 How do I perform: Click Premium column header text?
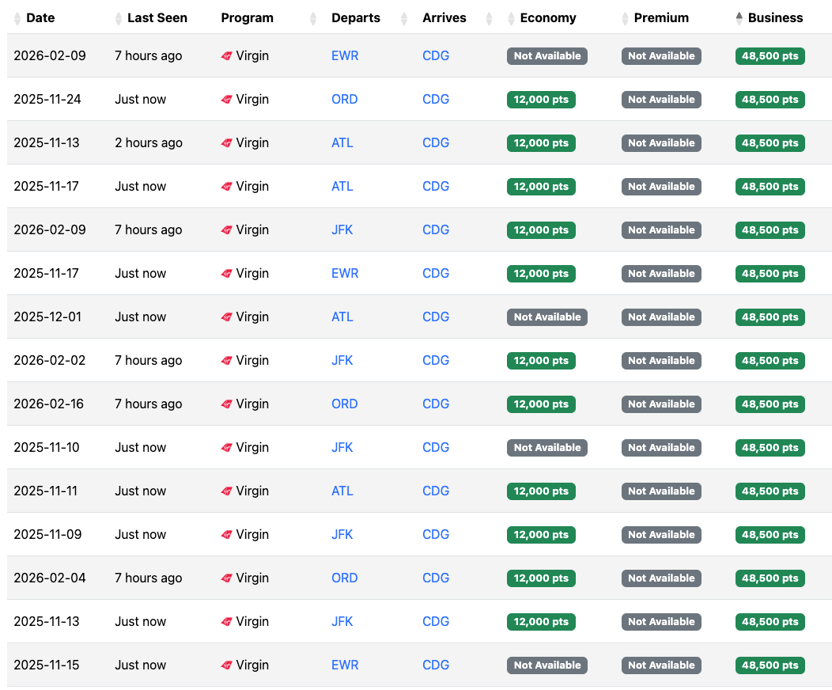coord(661,18)
